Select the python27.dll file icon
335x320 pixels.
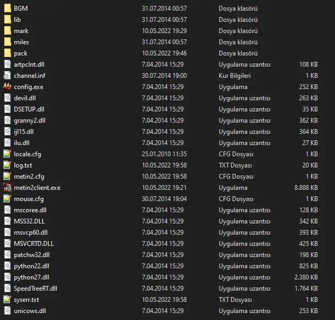tap(7, 277)
